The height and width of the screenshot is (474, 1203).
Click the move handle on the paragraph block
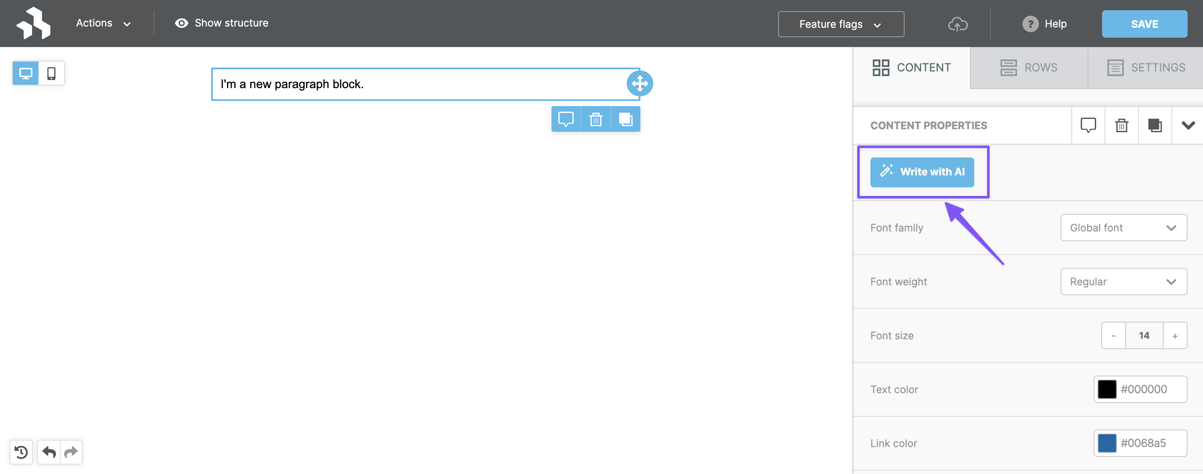[640, 83]
